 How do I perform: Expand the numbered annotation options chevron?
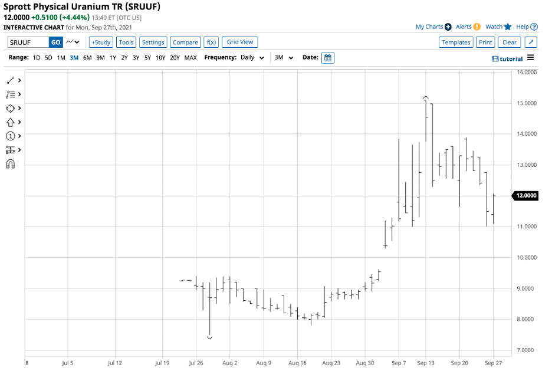click(19, 136)
